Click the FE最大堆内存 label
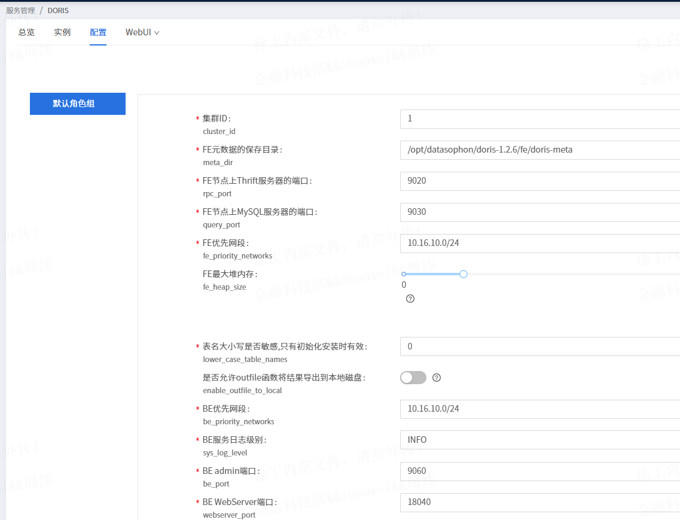The width and height of the screenshot is (680, 520). point(230,274)
